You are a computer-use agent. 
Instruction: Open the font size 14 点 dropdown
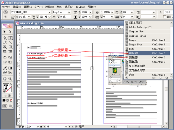pos(29,17)
